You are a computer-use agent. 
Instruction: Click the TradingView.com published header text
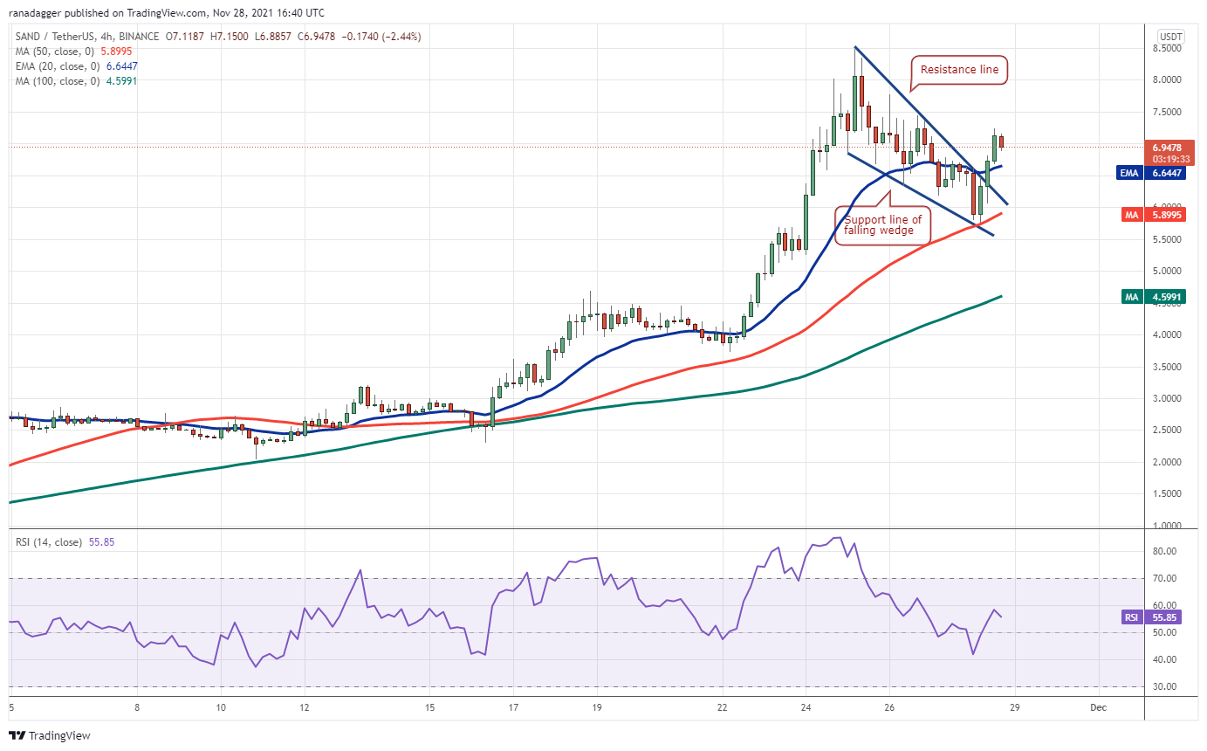(166, 13)
